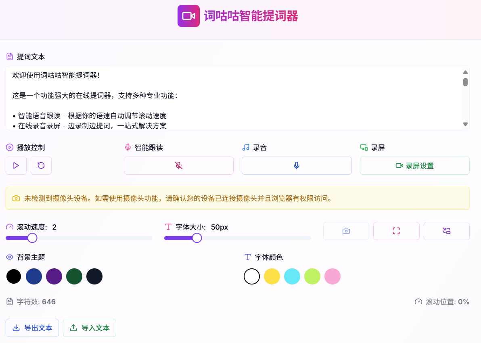The image size is (481, 343).
Task: Click the T icon beside 字体颜色
Action: [x=248, y=257]
